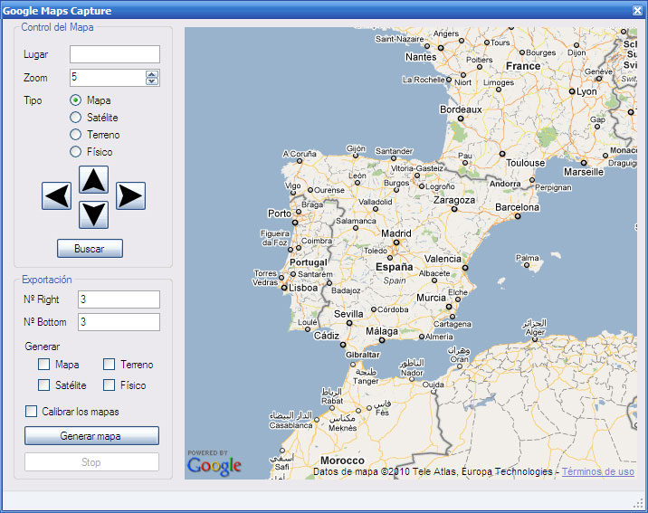648x513 pixels.
Task: Click the Morocco country label
Action: 343,461
